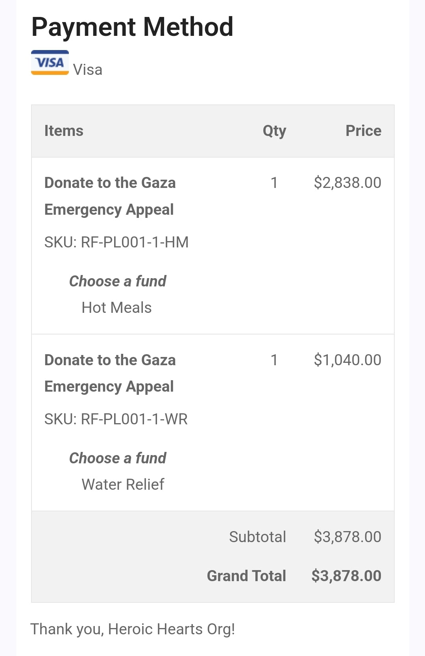Click the Payment Method heading
Image resolution: width=425 pixels, height=656 pixels.
point(132,27)
